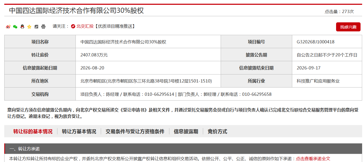Screen dimensions: 364x162
Task: Click the 所在地区 header cell
Action: (x=40, y=81)
